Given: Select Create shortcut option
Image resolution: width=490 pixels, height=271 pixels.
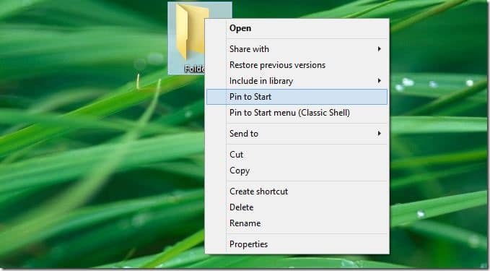Looking at the screenshot, I should pyautogui.click(x=297, y=192).
